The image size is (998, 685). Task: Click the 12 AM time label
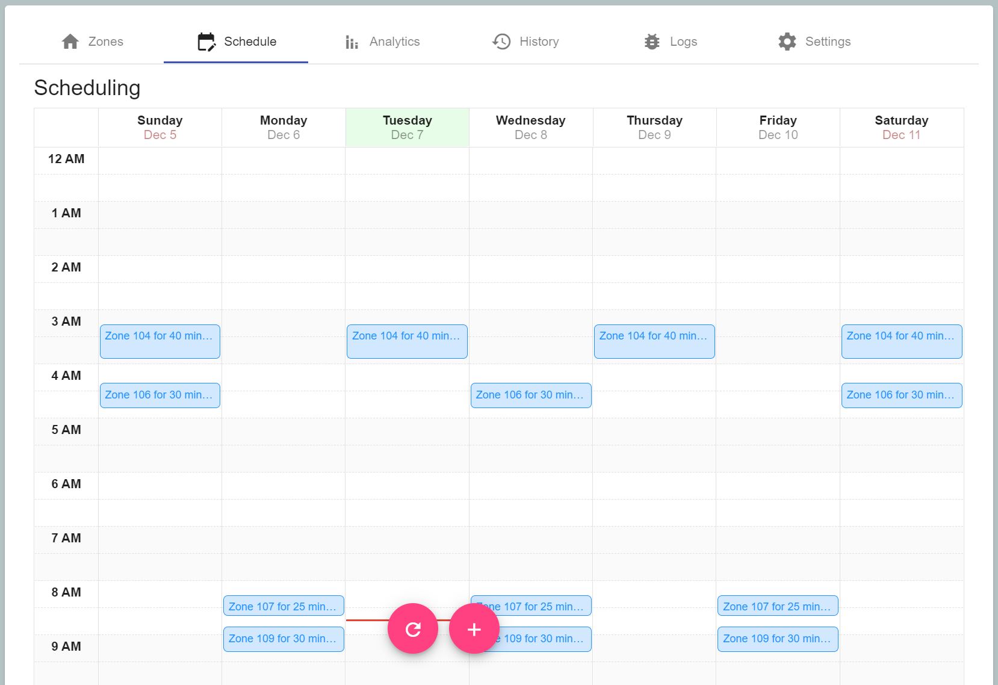point(66,159)
